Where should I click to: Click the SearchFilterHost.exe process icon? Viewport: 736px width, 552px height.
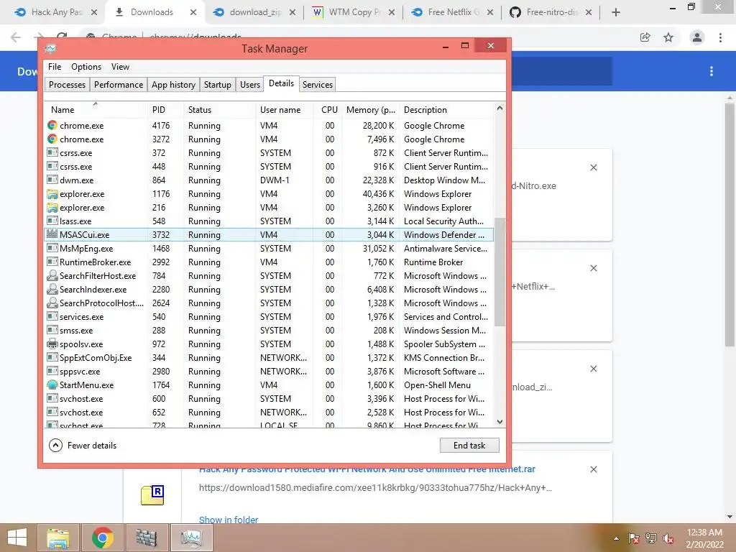(x=52, y=275)
